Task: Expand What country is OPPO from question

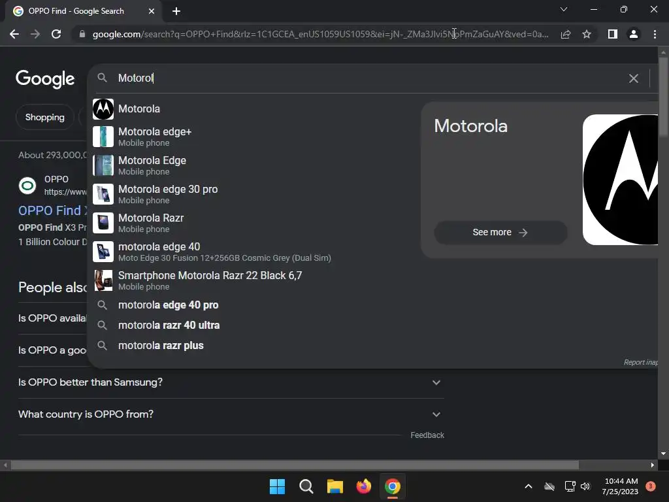Action: (231, 414)
